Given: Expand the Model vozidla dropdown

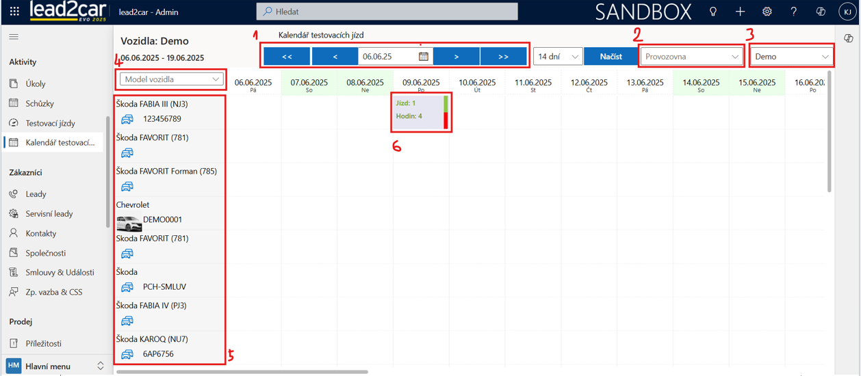Looking at the screenshot, I should coord(171,79).
